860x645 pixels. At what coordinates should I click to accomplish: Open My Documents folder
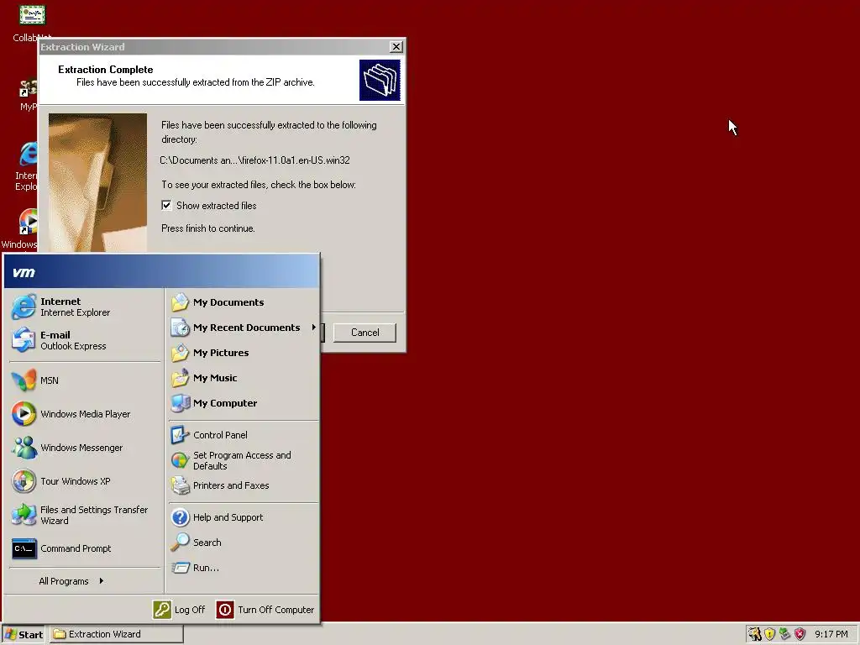[243, 302]
